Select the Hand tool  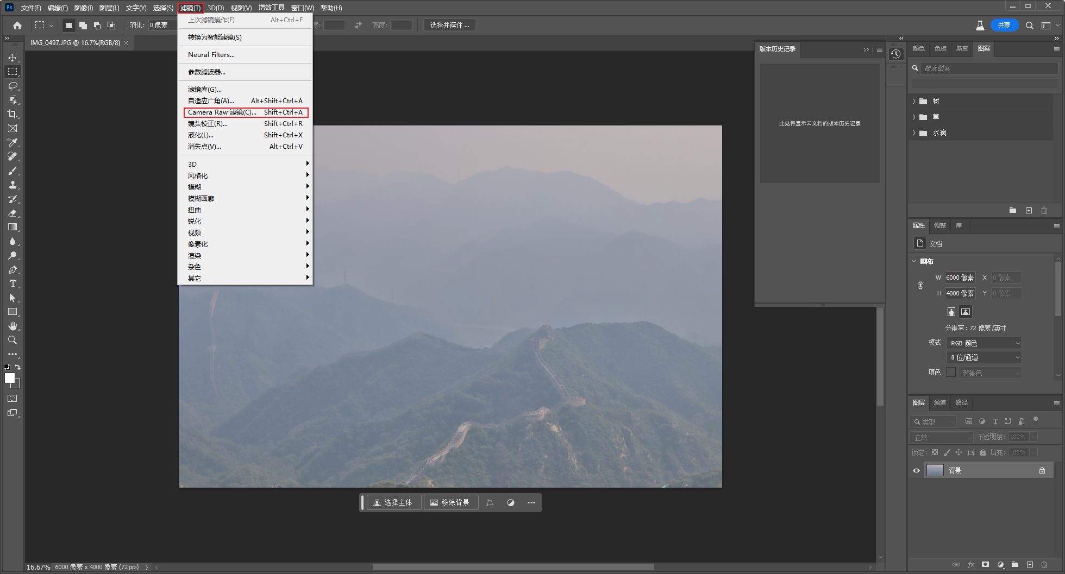click(x=12, y=326)
